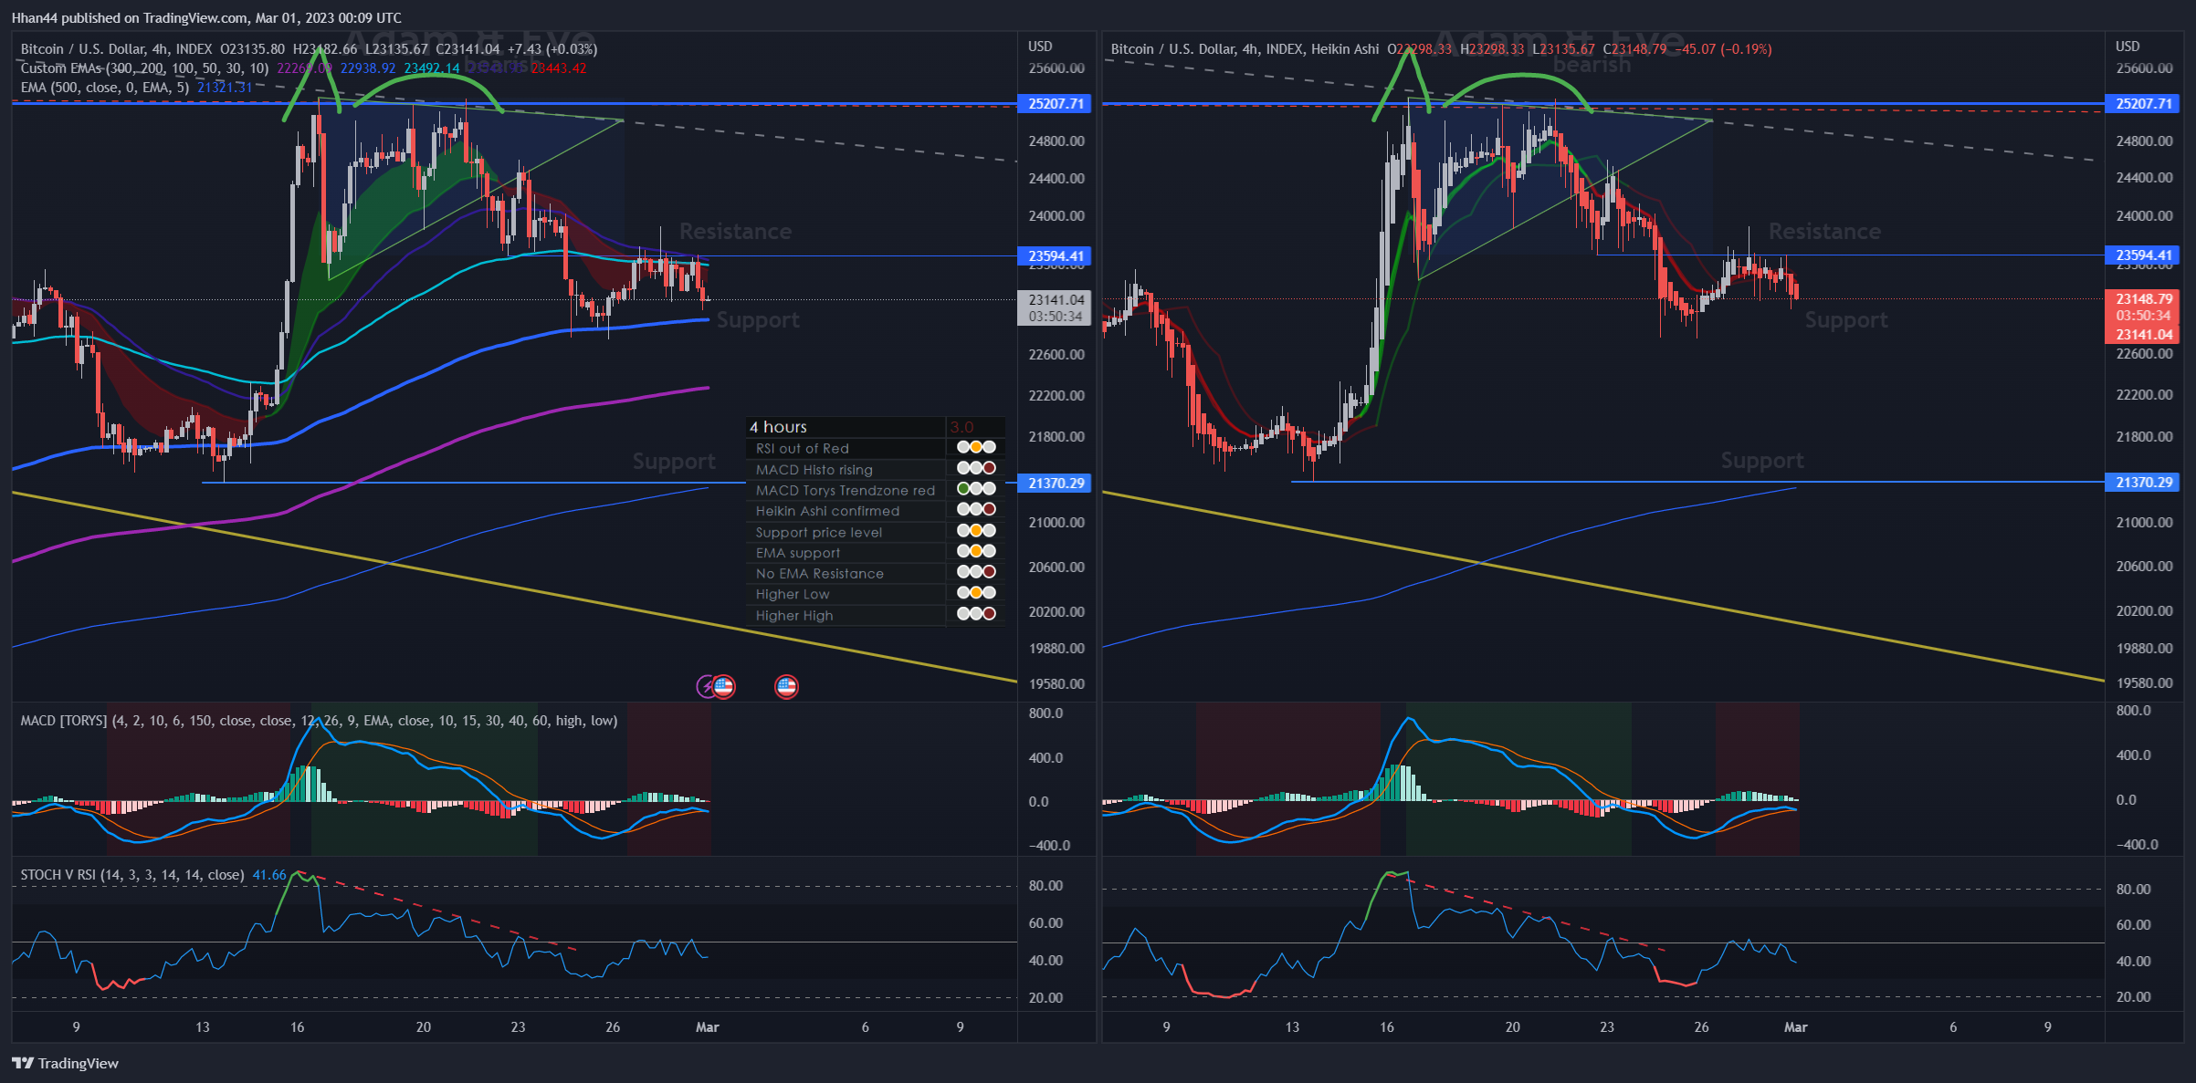Click the 'Resistance' label on right chart
The width and height of the screenshot is (2196, 1083).
(x=1824, y=231)
